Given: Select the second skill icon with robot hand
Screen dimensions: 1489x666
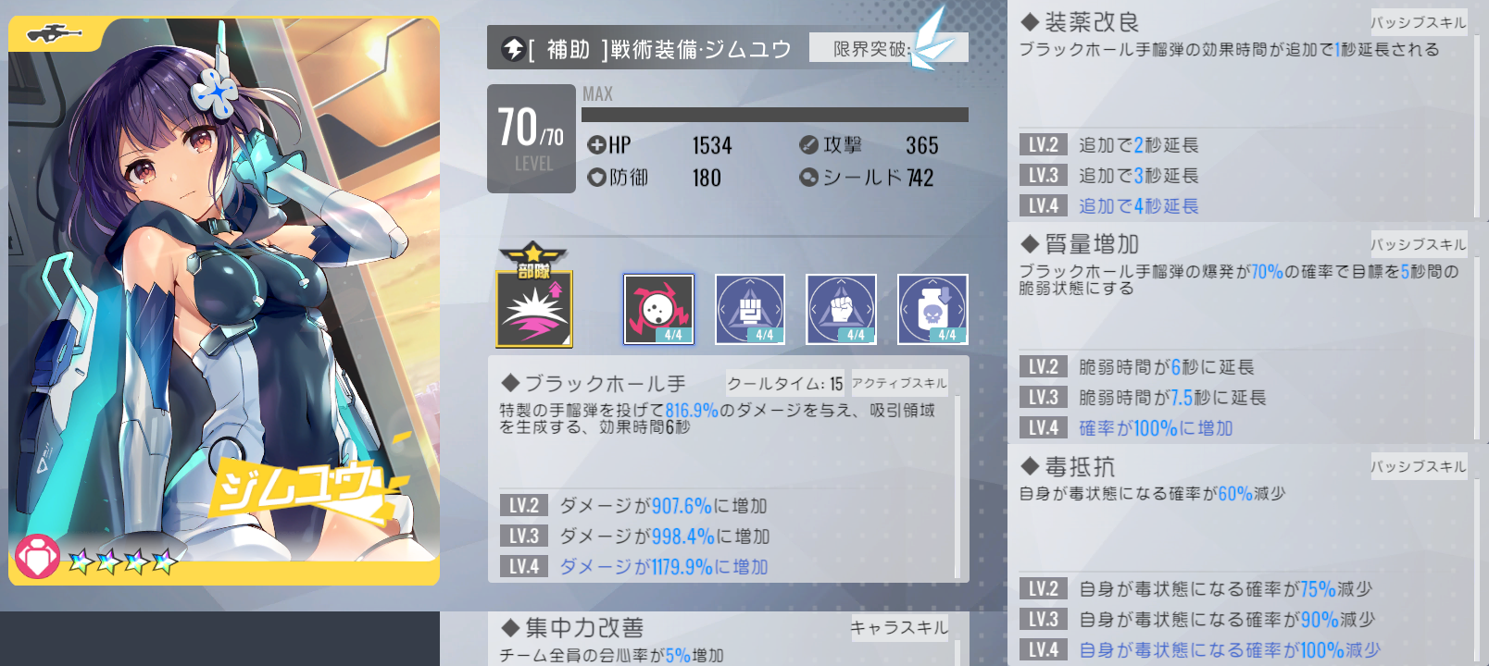Looking at the screenshot, I should tap(750, 309).
